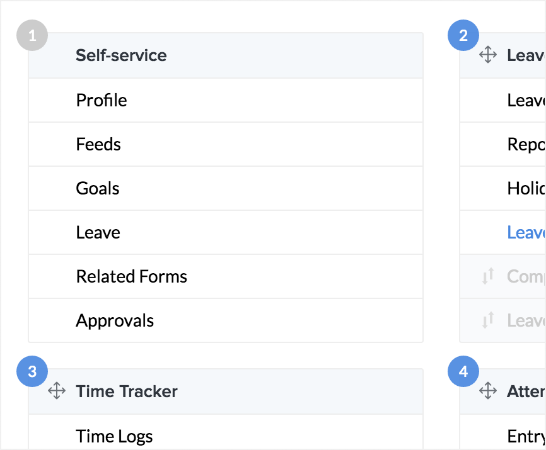Select the Holidays item in second panel

pos(526,189)
